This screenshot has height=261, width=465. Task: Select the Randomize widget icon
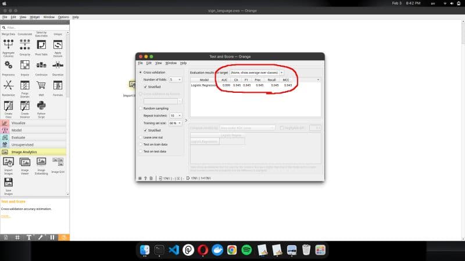pyautogui.click(x=8, y=85)
